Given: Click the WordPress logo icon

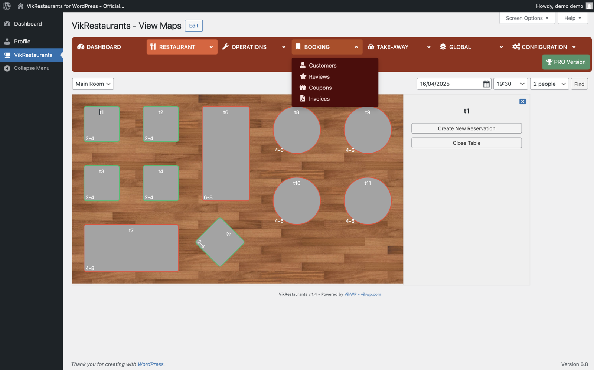Looking at the screenshot, I should point(7,6).
